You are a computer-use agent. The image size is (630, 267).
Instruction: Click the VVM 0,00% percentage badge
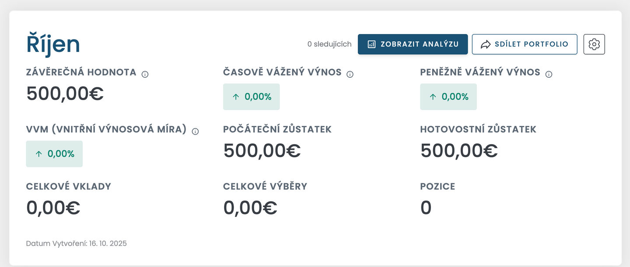(x=54, y=154)
